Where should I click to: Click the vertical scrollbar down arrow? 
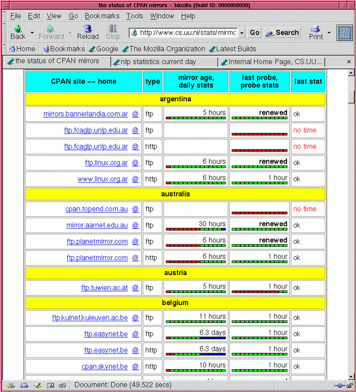point(351,376)
